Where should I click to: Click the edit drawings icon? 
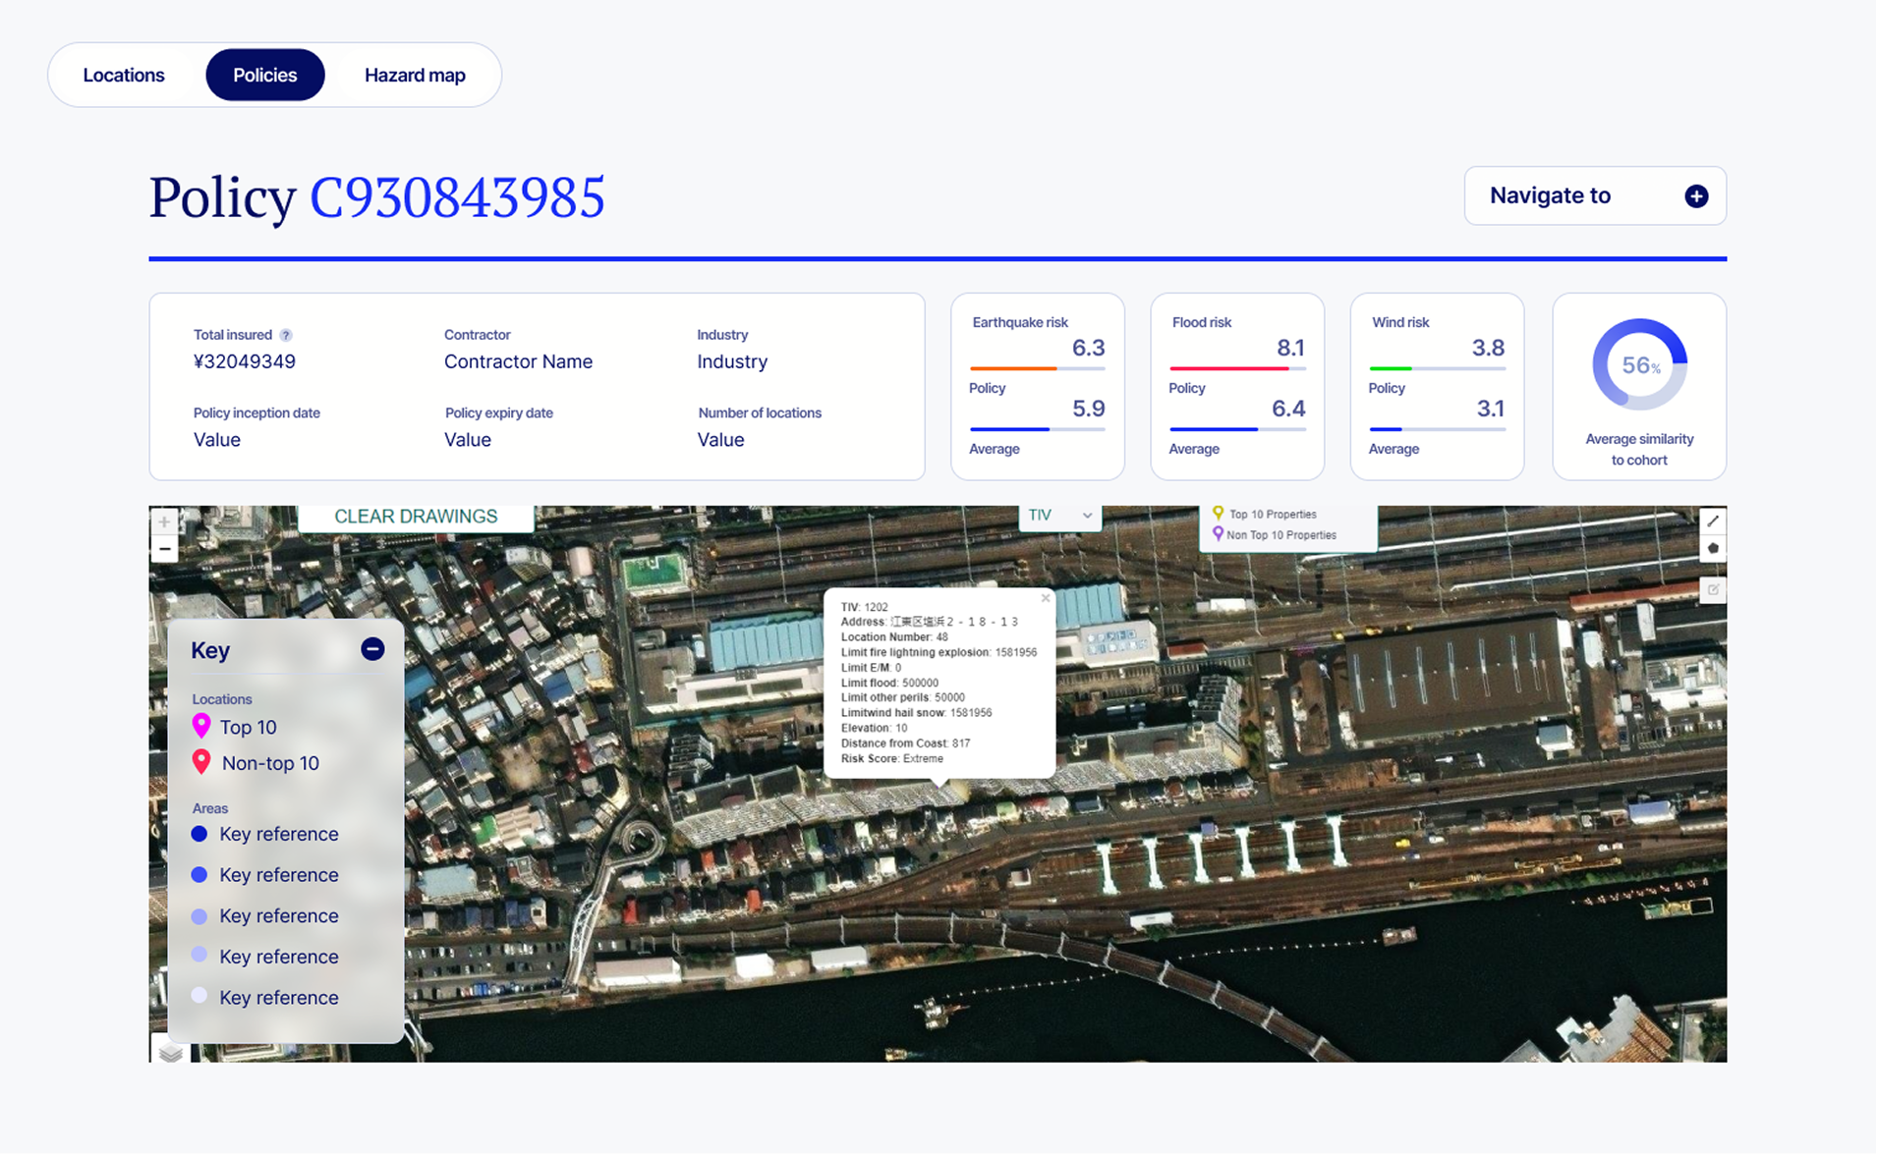(1713, 589)
